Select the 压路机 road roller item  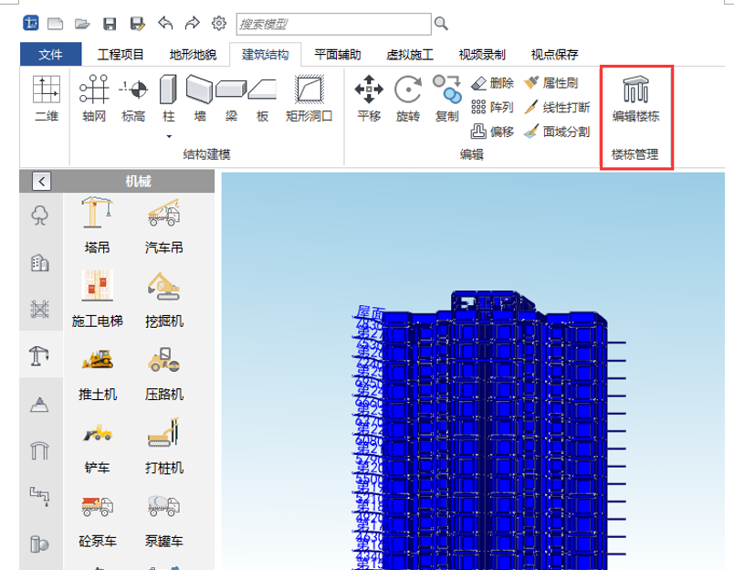(163, 374)
